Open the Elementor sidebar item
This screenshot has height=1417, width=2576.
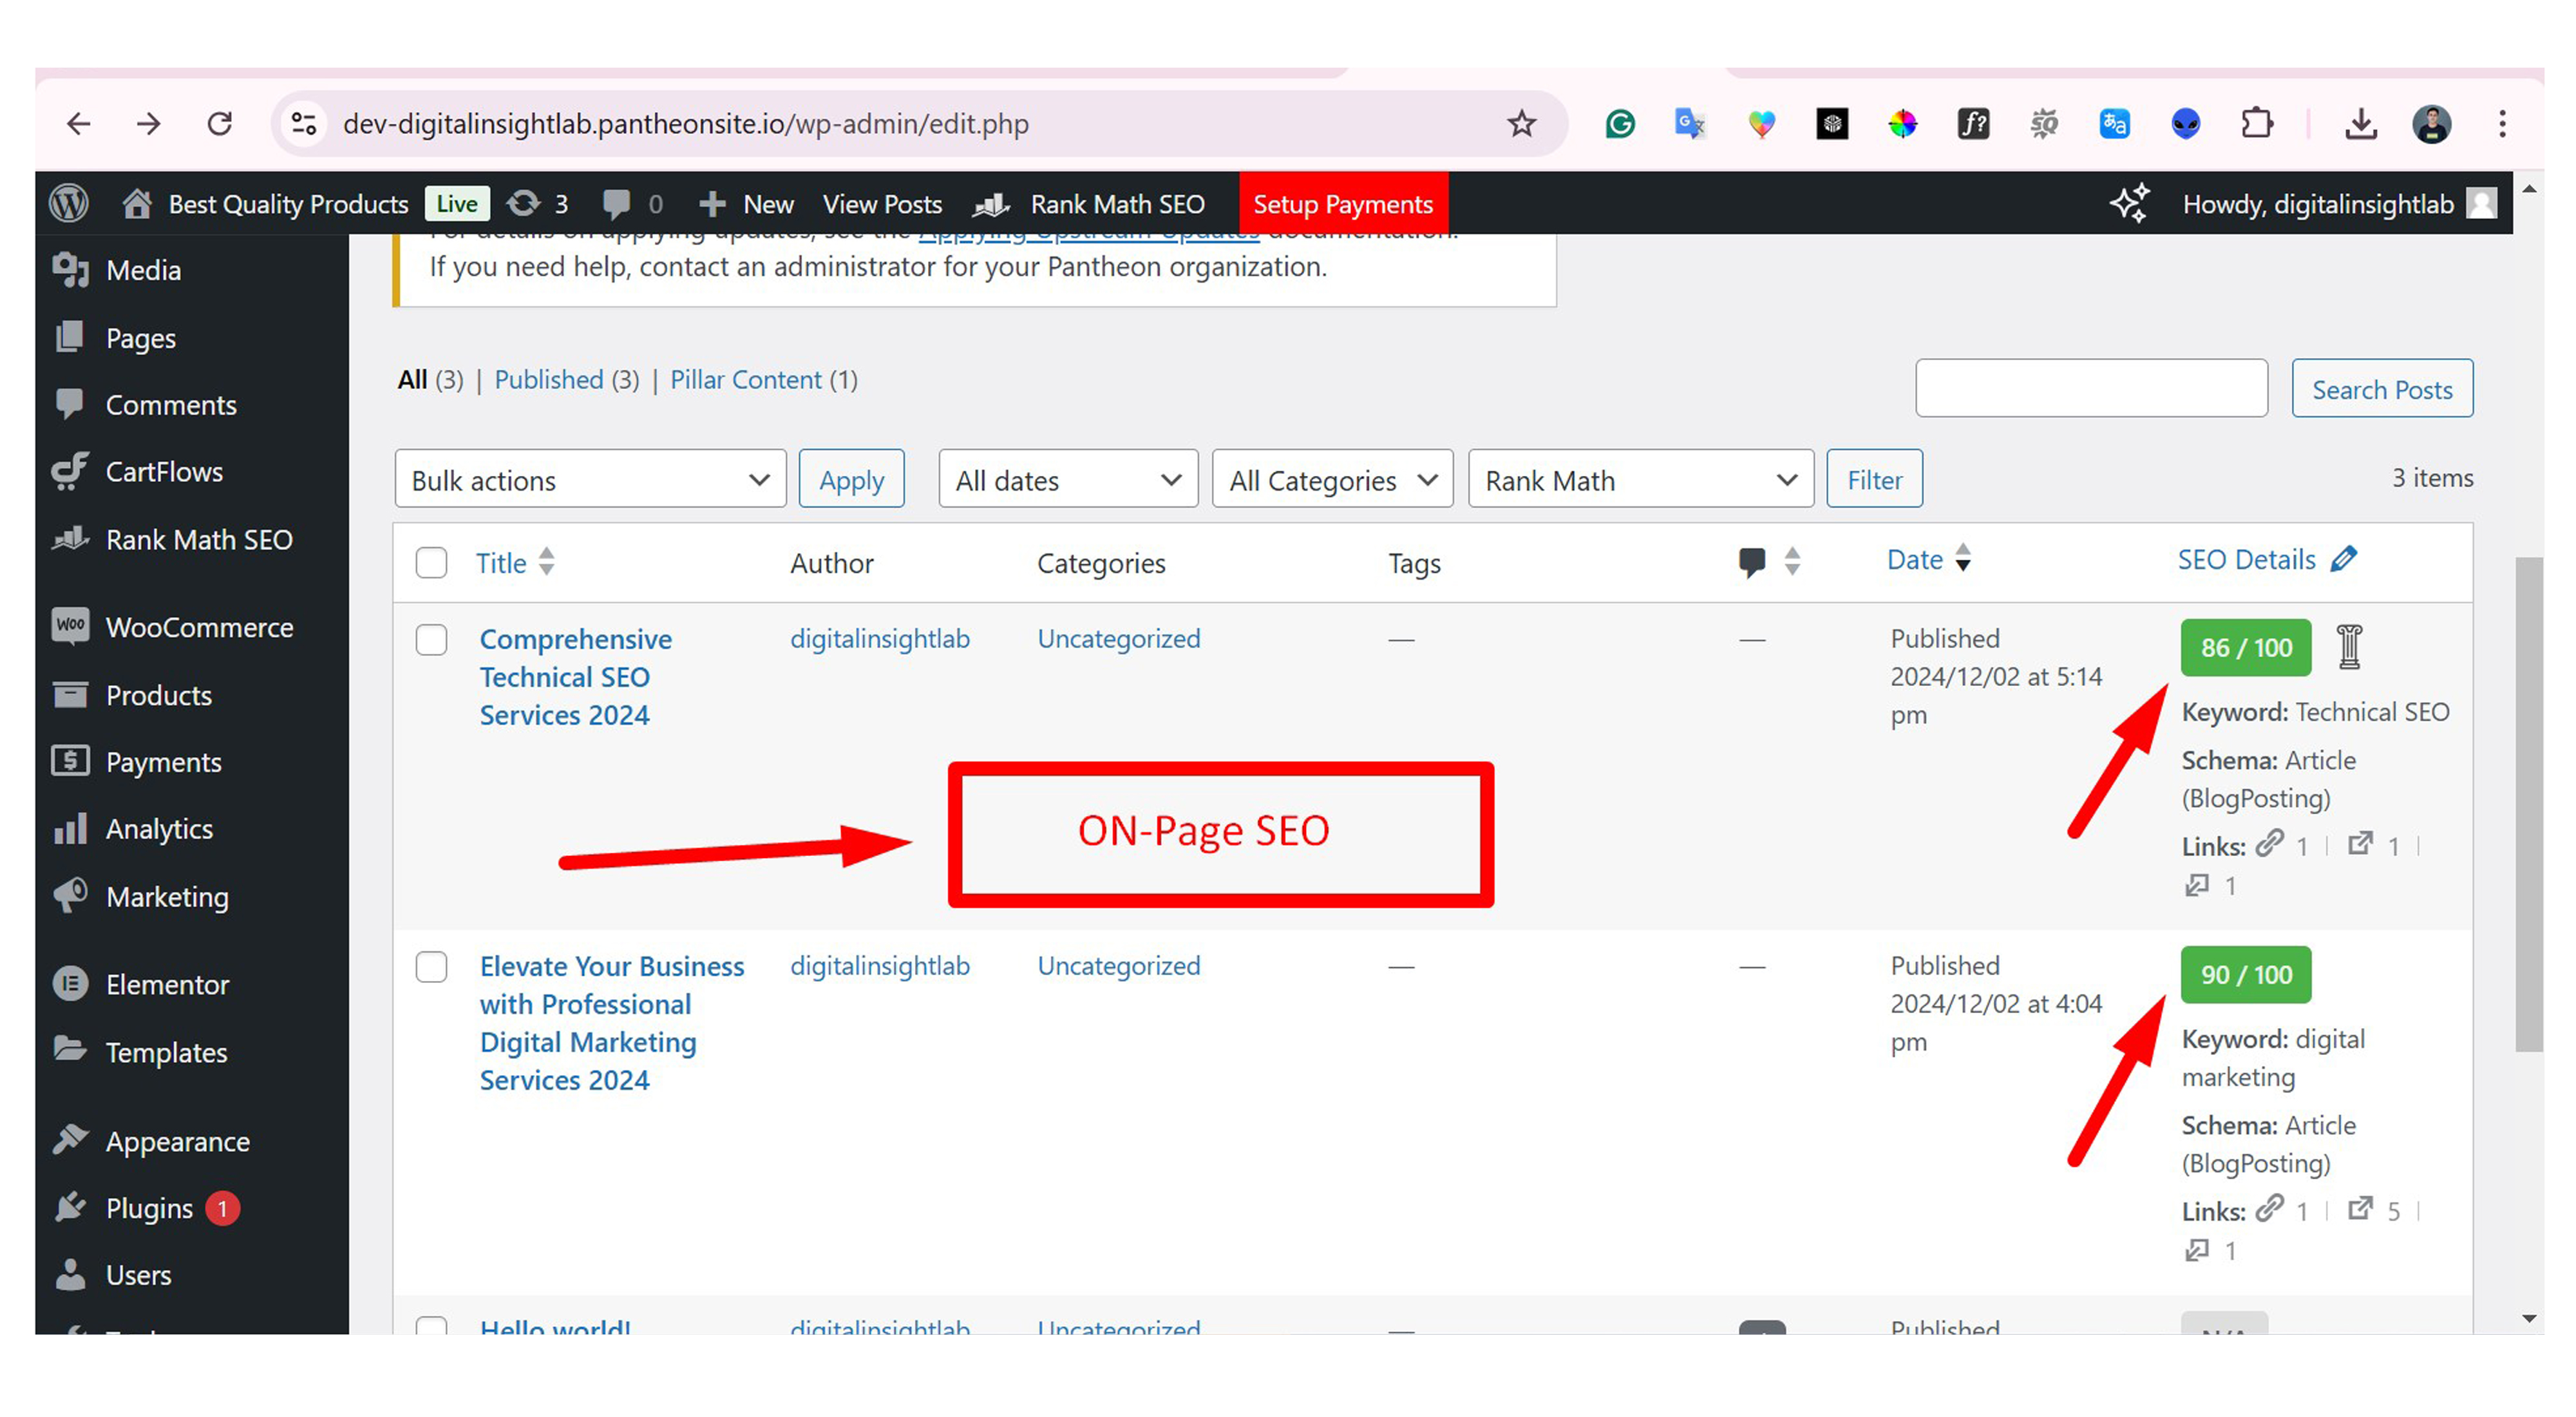tap(167, 984)
